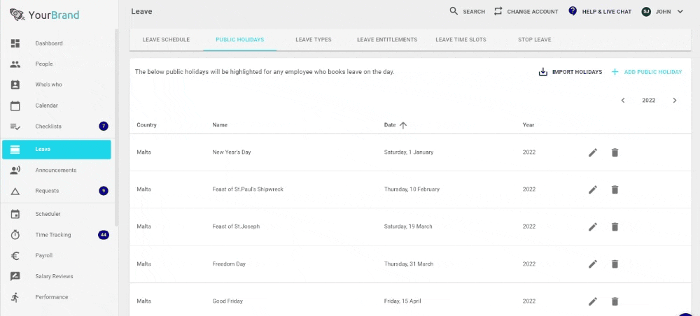
Task: Click Add Public Holiday
Action: pyautogui.click(x=646, y=72)
